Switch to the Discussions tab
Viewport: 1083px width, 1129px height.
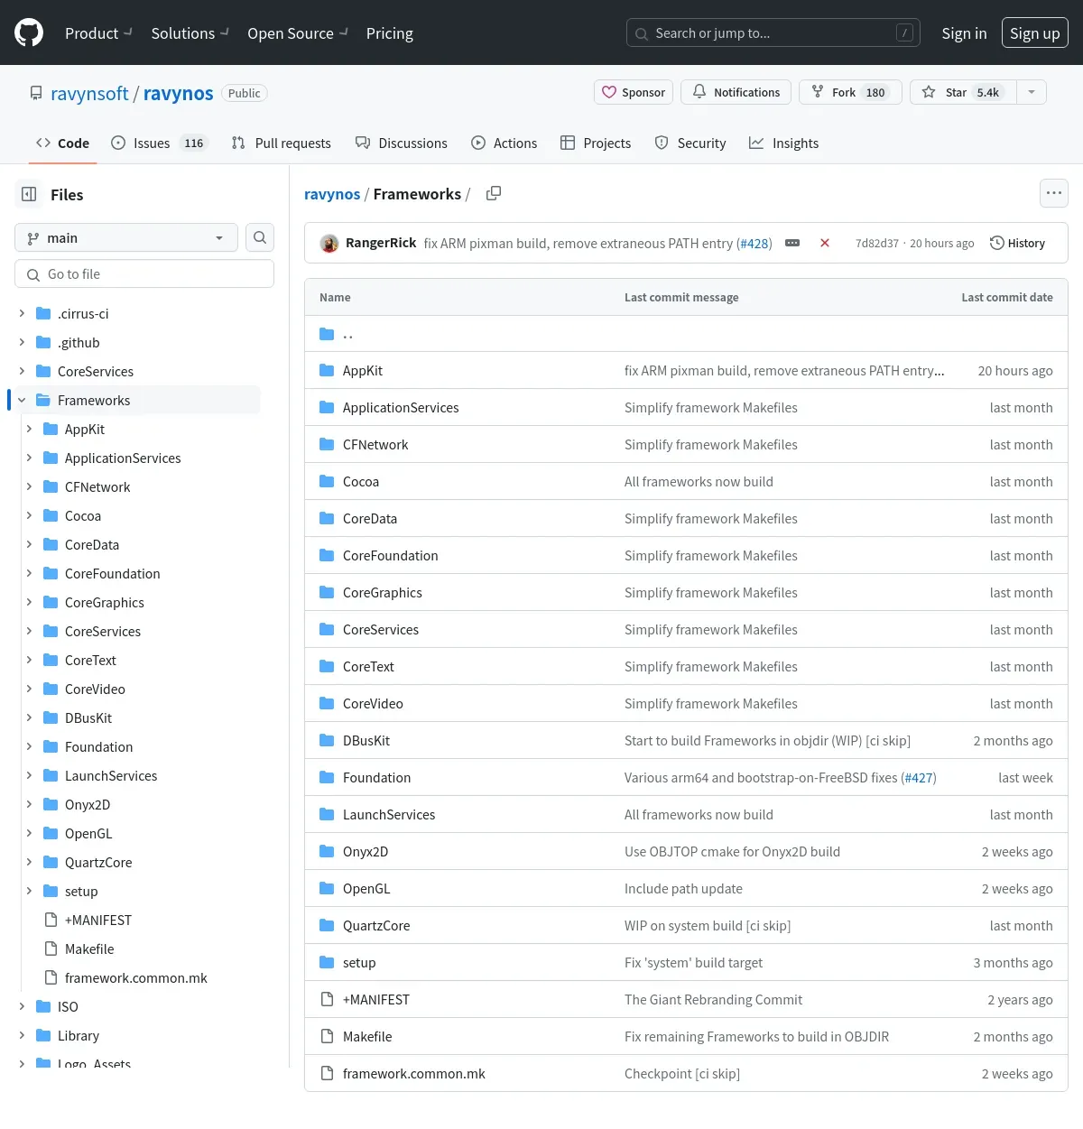402,143
